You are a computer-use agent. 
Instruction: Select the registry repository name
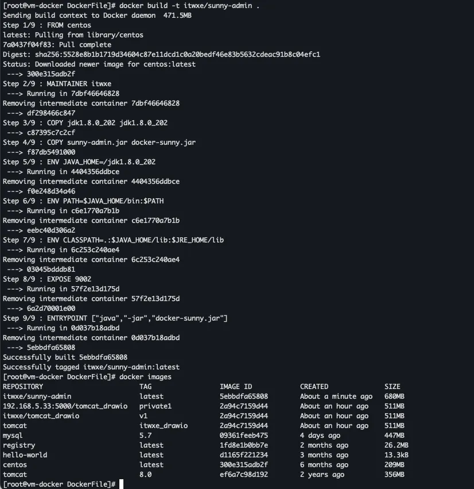coord(19,445)
